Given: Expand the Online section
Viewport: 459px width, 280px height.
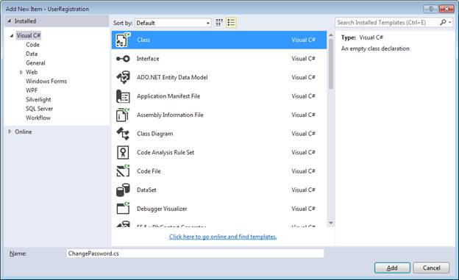Looking at the screenshot, I should (10, 132).
